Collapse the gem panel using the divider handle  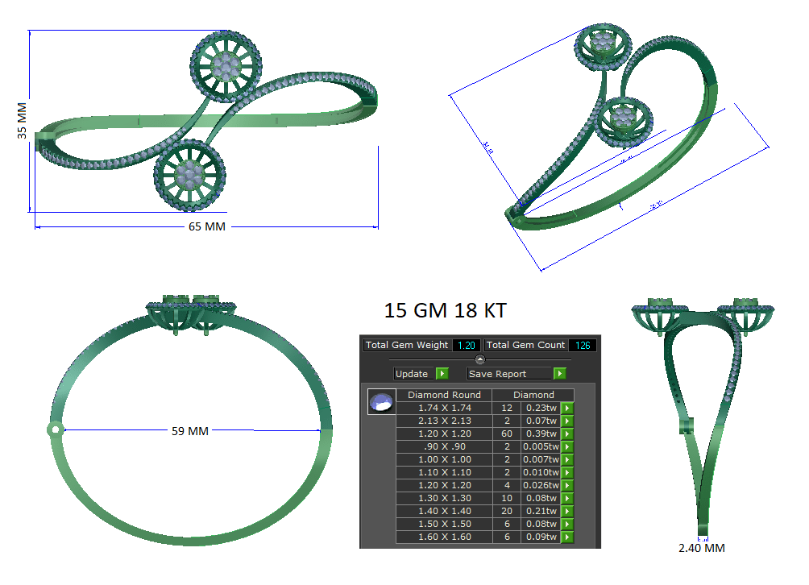480,359
